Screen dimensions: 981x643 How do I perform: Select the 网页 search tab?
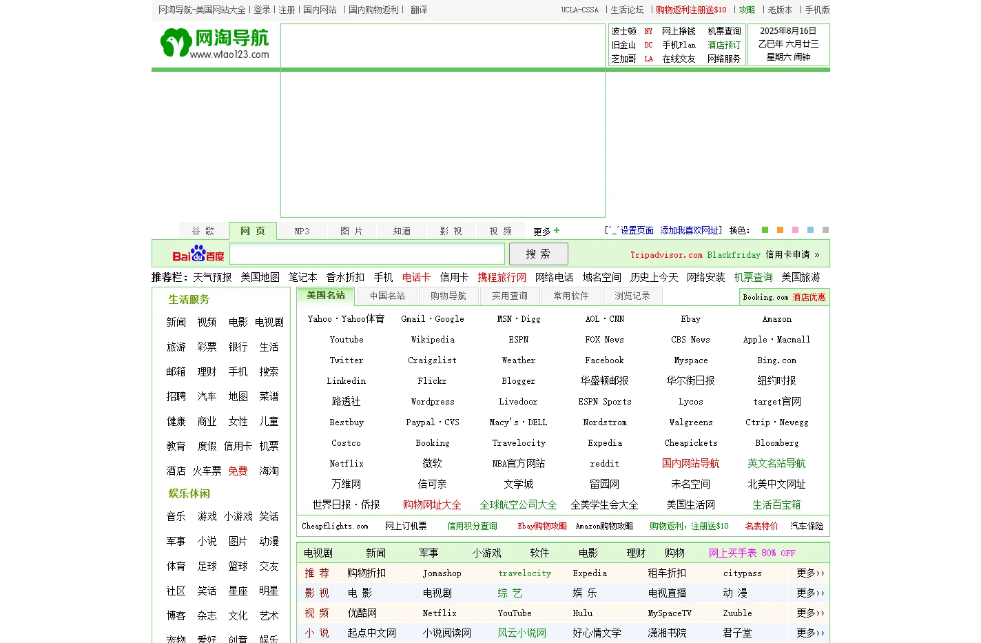tap(252, 231)
